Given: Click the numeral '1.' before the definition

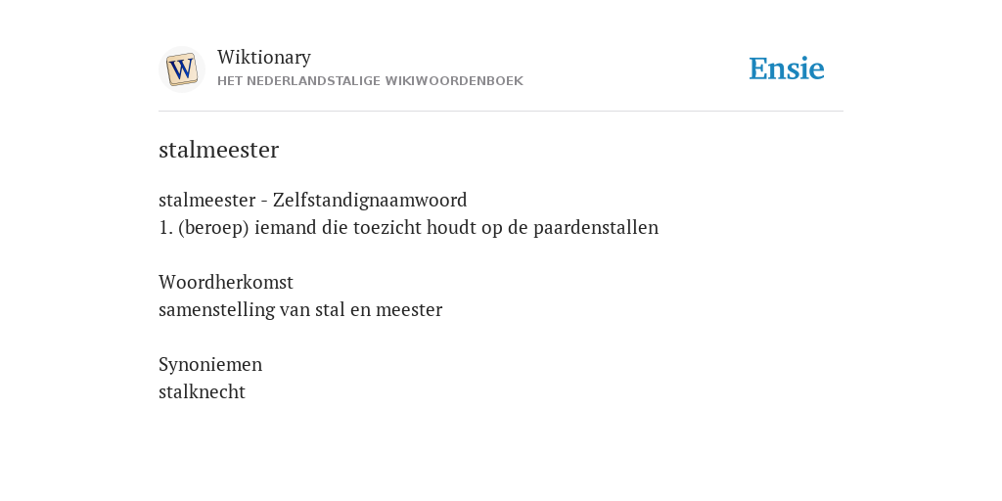Looking at the screenshot, I should tap(165, 227).
